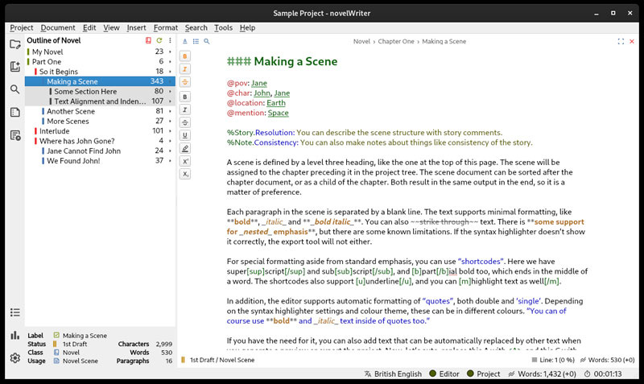Select Making a Scene in outline

100,81
